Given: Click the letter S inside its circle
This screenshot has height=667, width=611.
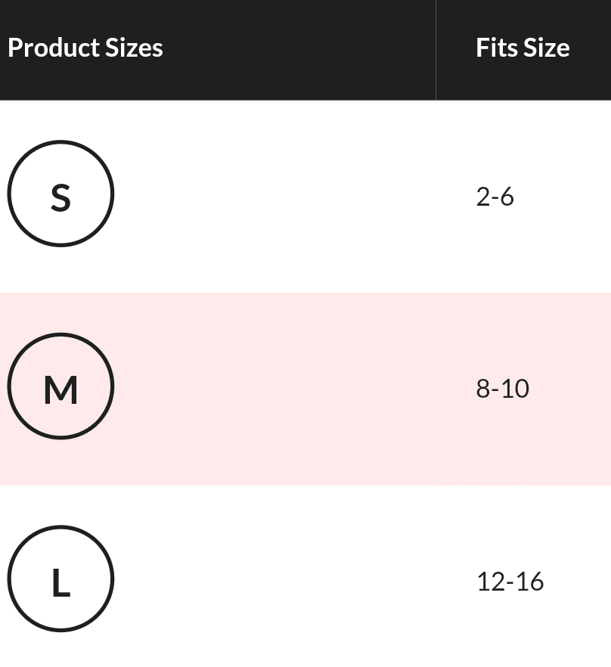Looking at the screenshot, I should click(60, 197).
